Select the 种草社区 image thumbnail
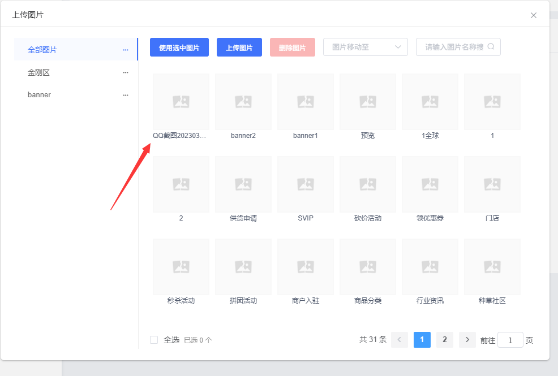The image size is (558, 376). click(492, 266)
